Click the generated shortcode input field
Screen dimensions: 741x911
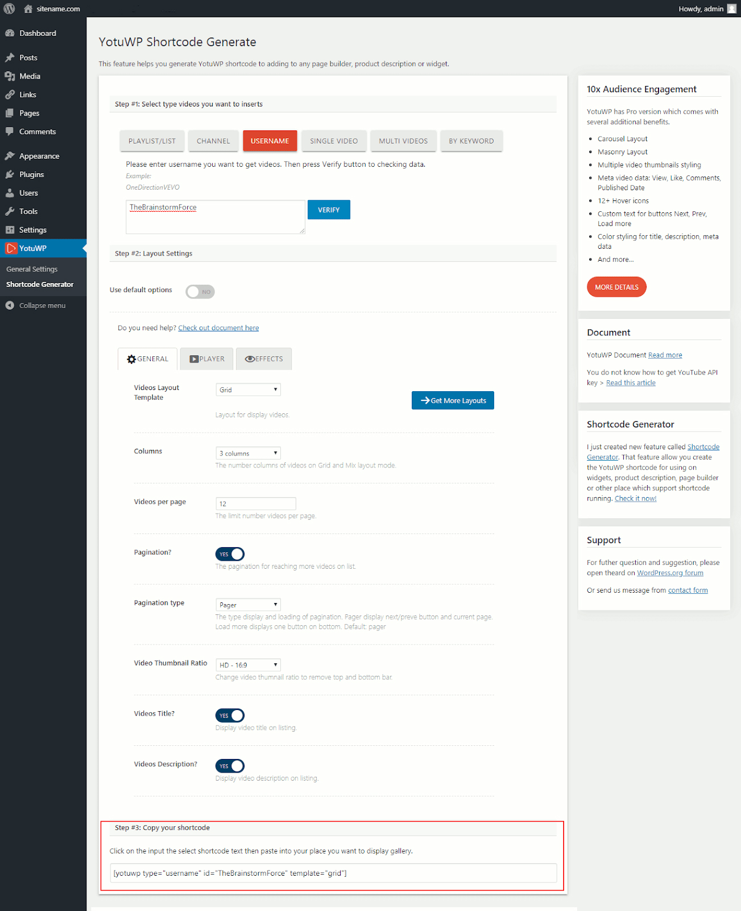pos(333,873)
